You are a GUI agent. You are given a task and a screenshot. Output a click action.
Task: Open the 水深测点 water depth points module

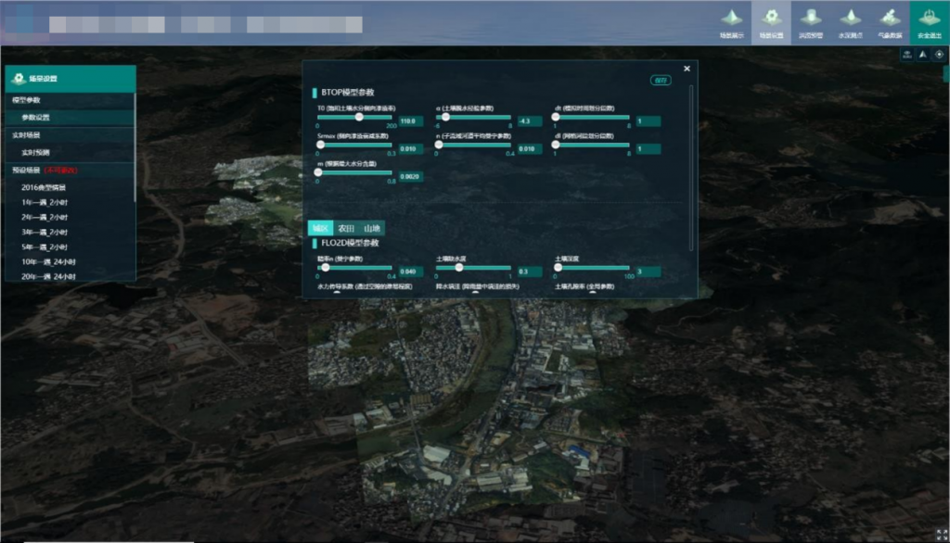click(x=850, y=23)
